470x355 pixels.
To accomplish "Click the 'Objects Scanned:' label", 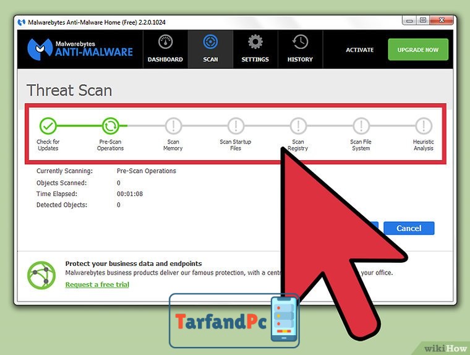I will (x=61, y=183).
